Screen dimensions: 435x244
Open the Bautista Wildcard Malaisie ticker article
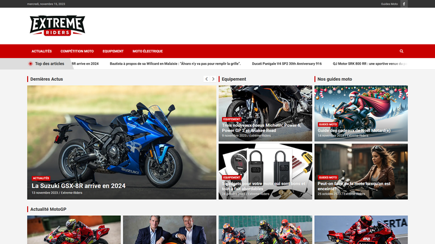coord(175,63)
